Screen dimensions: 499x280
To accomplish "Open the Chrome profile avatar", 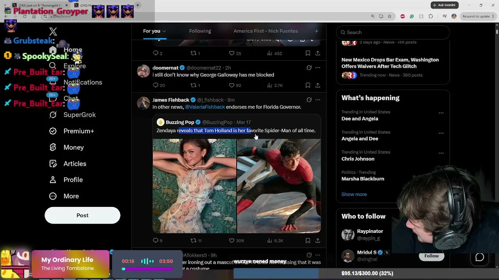I will point(454,16).
